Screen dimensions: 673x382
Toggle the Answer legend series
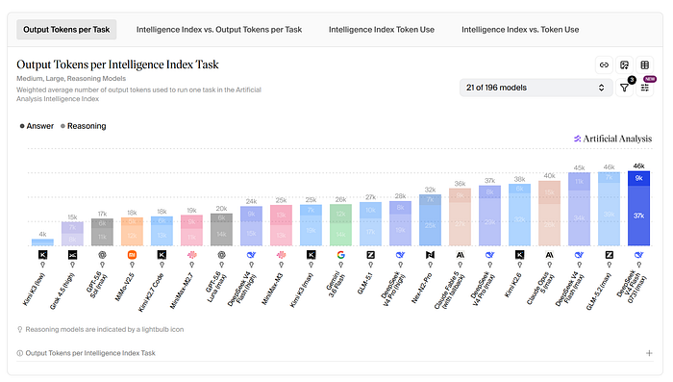pos(37,126)
